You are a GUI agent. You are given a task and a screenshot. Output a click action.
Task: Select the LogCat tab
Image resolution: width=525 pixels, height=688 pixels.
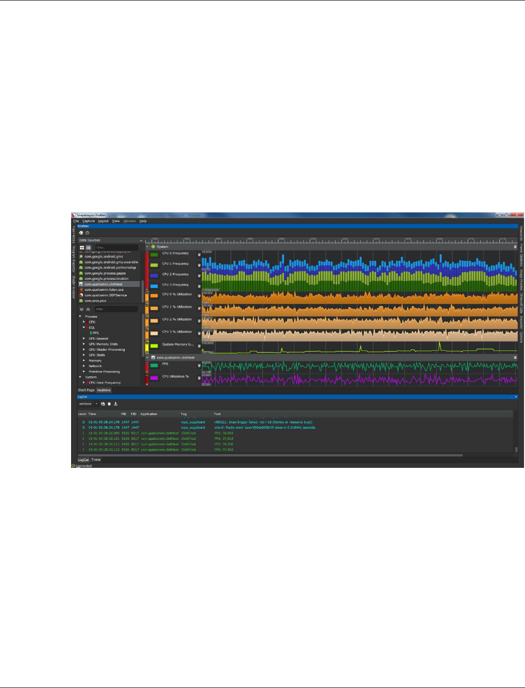pos(84,460)
